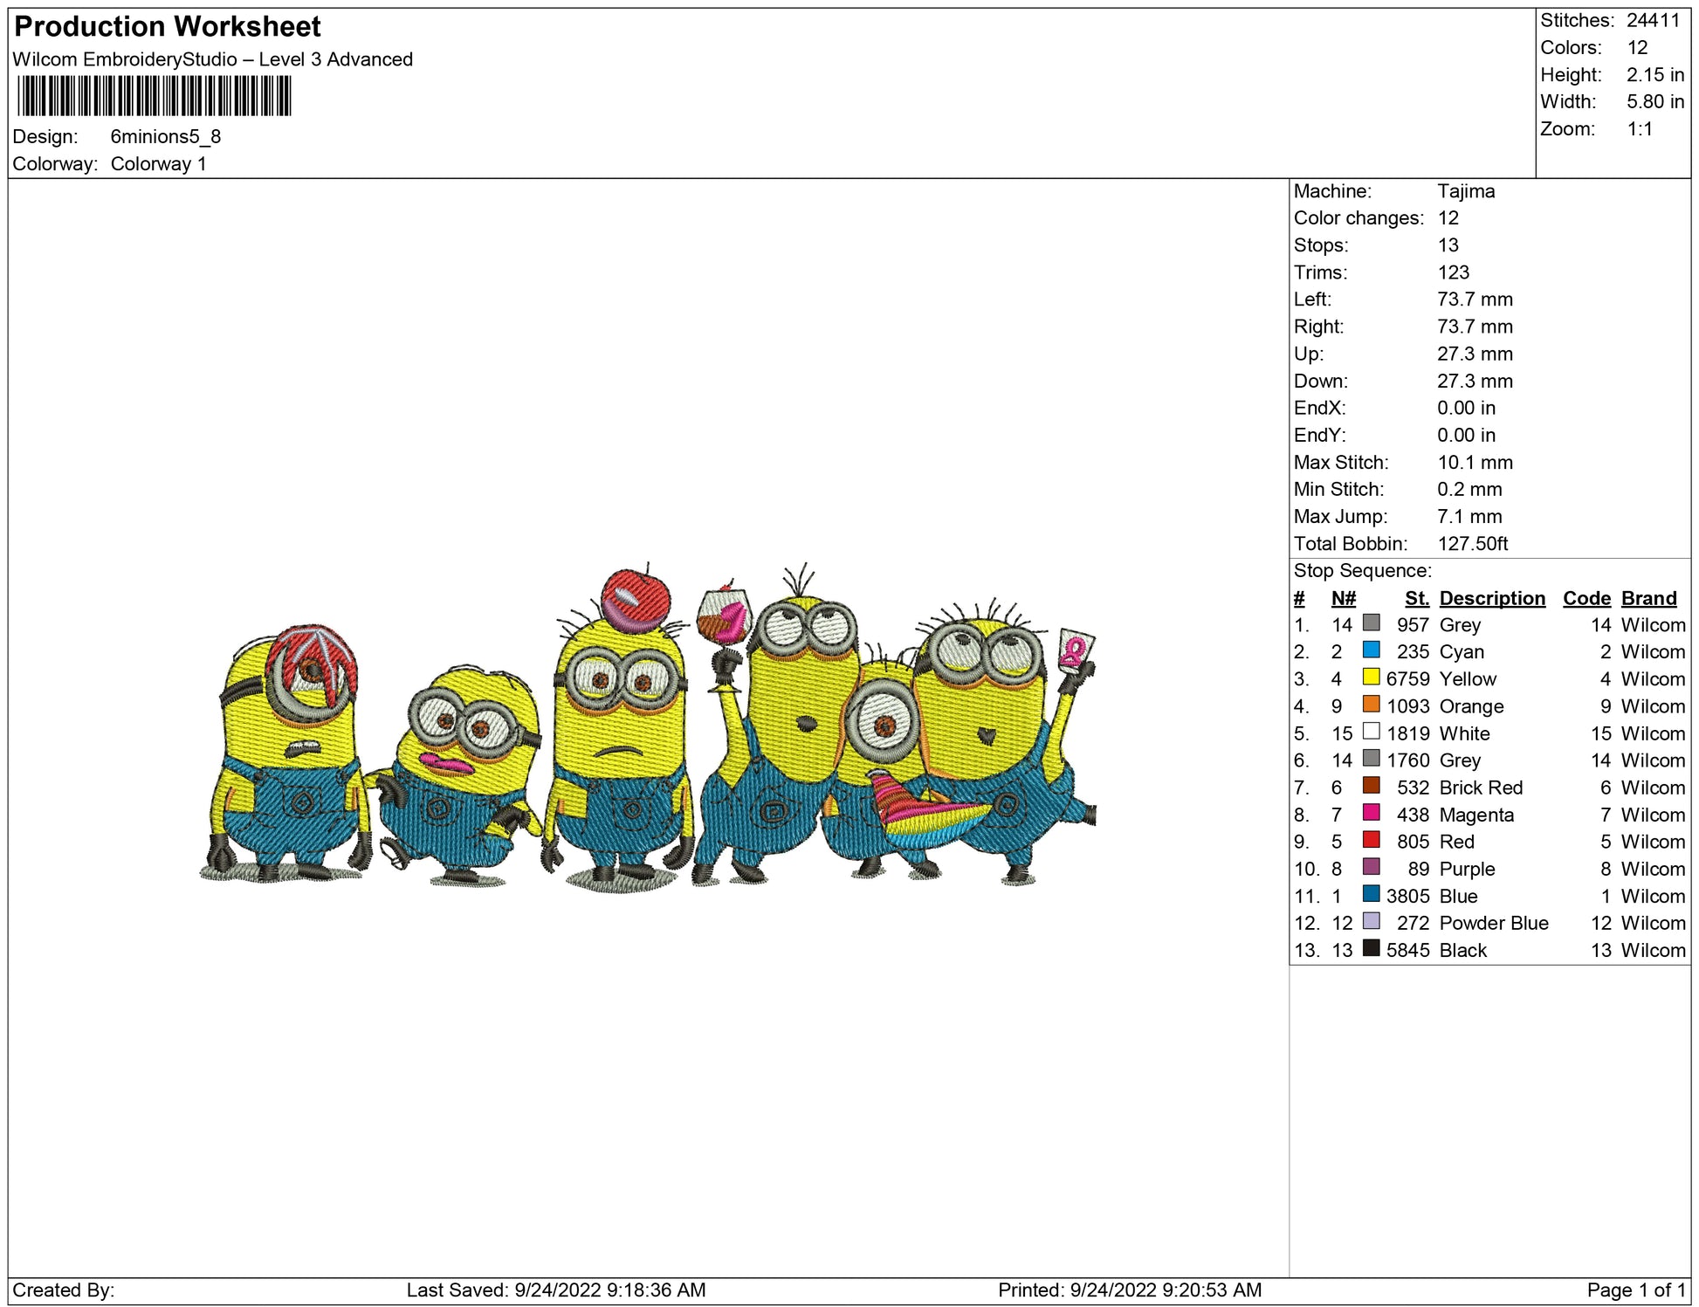The height and width of the screenshot is (1307, 1699).
Task: Click the Description column header
Action: pyautogui.click(x=1491, y=598)
